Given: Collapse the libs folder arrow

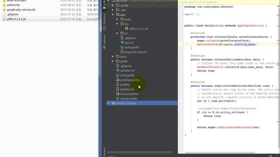Looking at the screenshot, I should pyautogui.click(x=117, y=24).
